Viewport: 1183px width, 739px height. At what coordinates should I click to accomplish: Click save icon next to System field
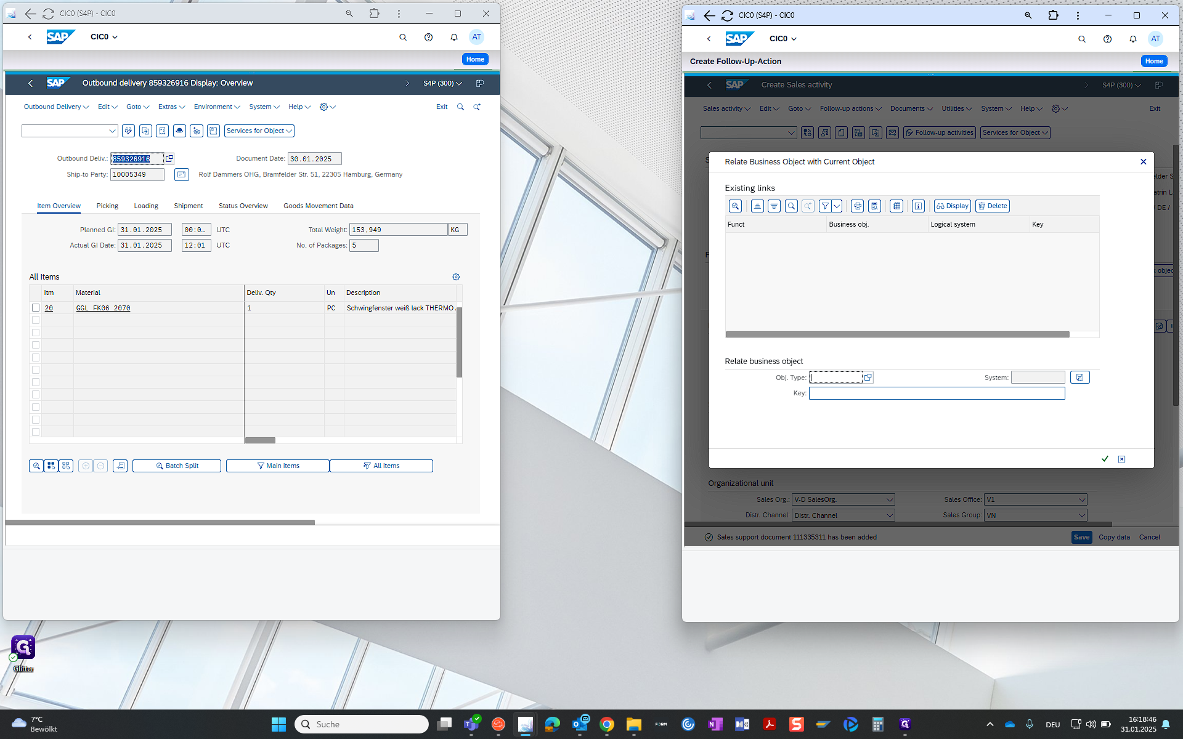pos(1079,378)
